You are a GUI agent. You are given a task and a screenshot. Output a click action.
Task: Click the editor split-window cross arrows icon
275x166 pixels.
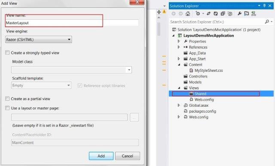pyautogui.click(x=159, y=12)
